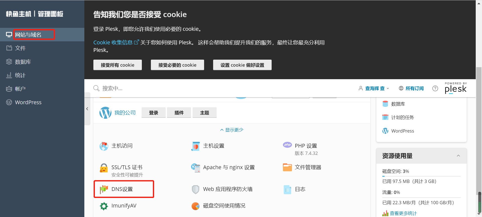Viewport: 482px width, 217px height.
Task: Click the disk space usage progress bar
Action: (x=421, y=176)
